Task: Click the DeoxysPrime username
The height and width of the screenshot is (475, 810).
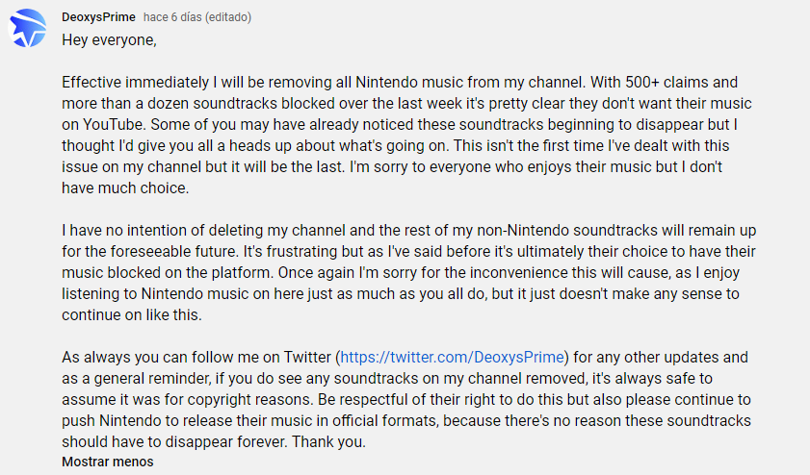Action: click(x=98, y=17)
